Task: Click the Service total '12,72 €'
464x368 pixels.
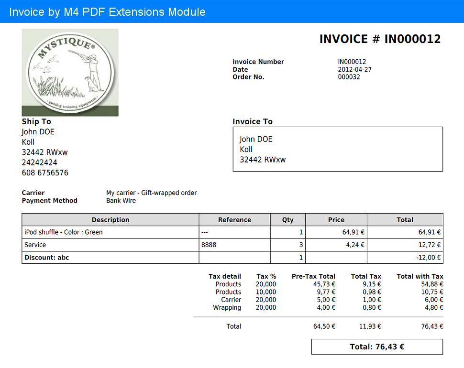Action: 430,245
